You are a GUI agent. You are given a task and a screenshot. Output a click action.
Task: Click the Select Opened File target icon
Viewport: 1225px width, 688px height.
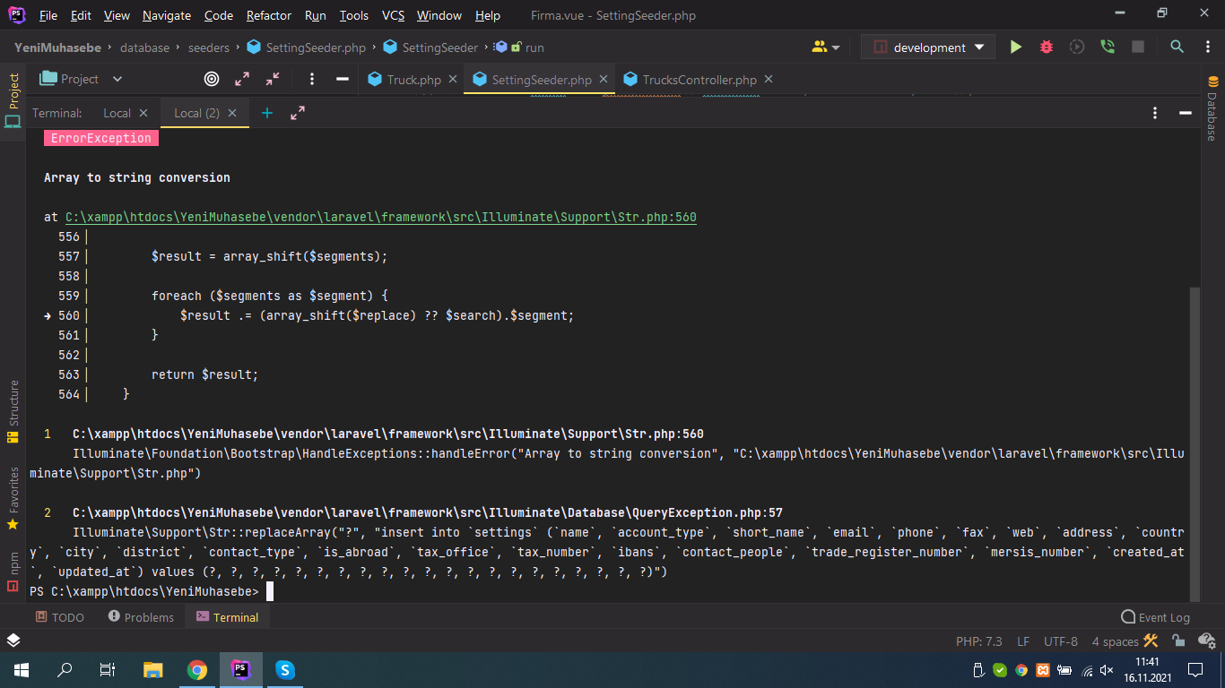tap(212, 79)
